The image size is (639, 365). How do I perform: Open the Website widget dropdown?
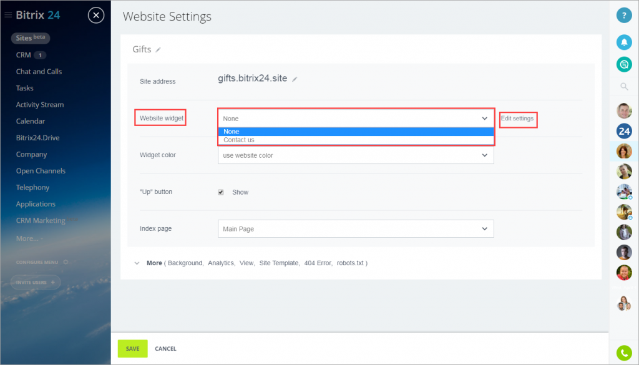point(356,119)
